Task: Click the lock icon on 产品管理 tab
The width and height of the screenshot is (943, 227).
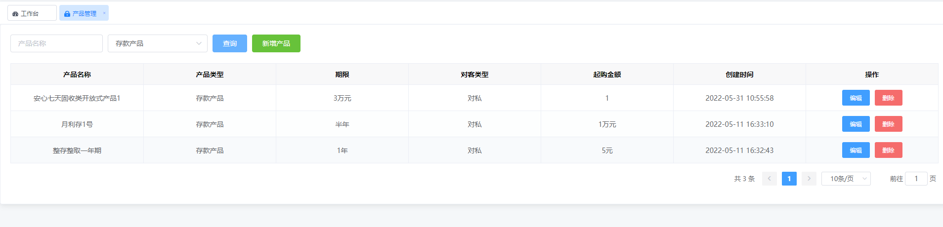Action: coord(67,14)
